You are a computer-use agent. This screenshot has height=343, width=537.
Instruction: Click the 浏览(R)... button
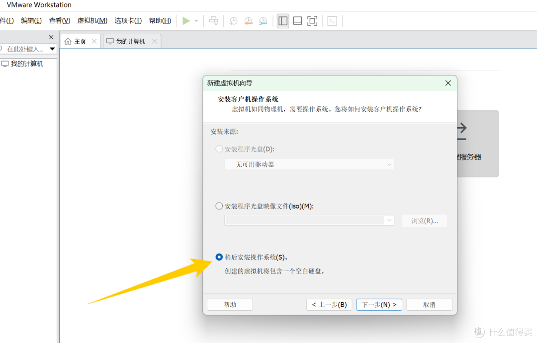coord(425,221)
